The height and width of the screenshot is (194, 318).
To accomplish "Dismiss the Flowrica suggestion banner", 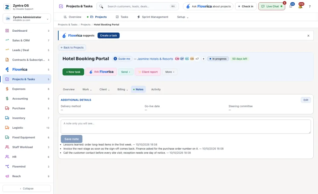I will [x=308, y=36].
